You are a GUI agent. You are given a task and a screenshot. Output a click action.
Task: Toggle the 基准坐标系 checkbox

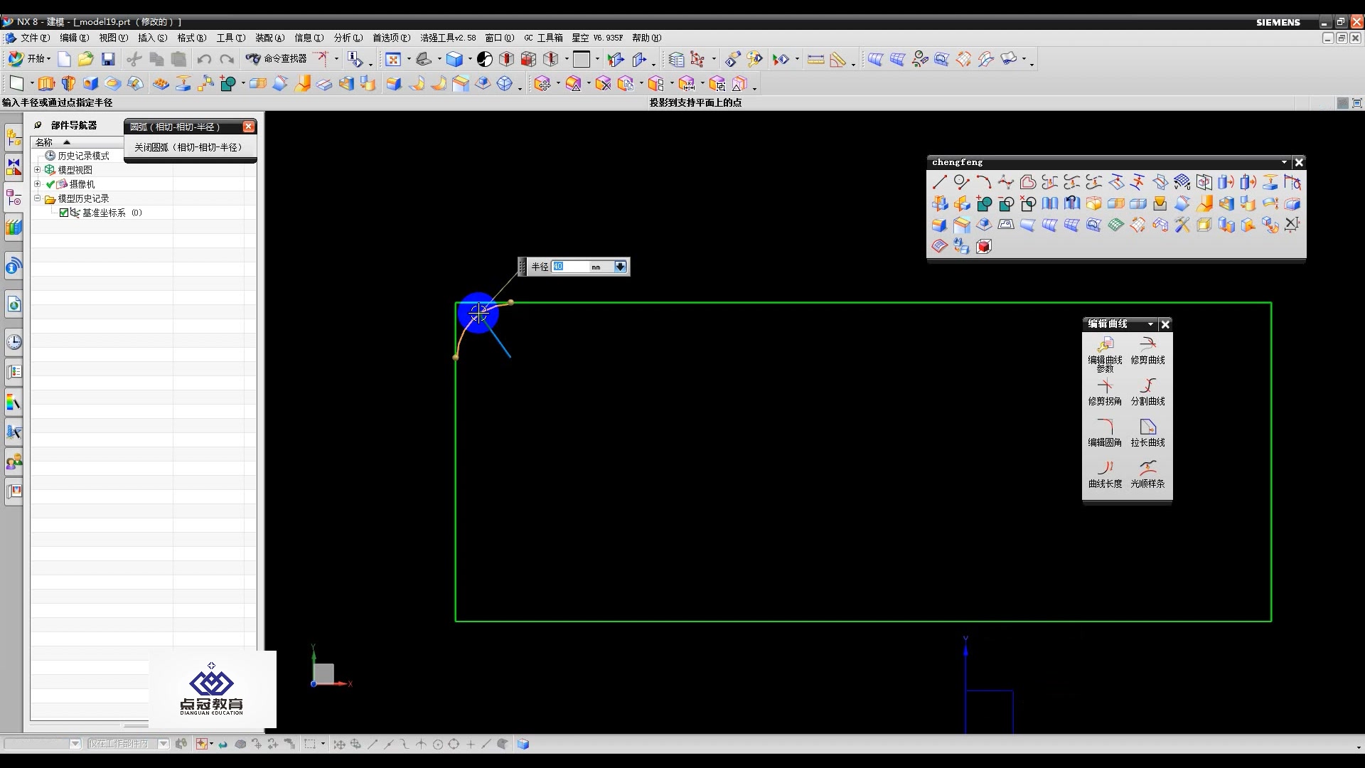click(x=64, y=213)
